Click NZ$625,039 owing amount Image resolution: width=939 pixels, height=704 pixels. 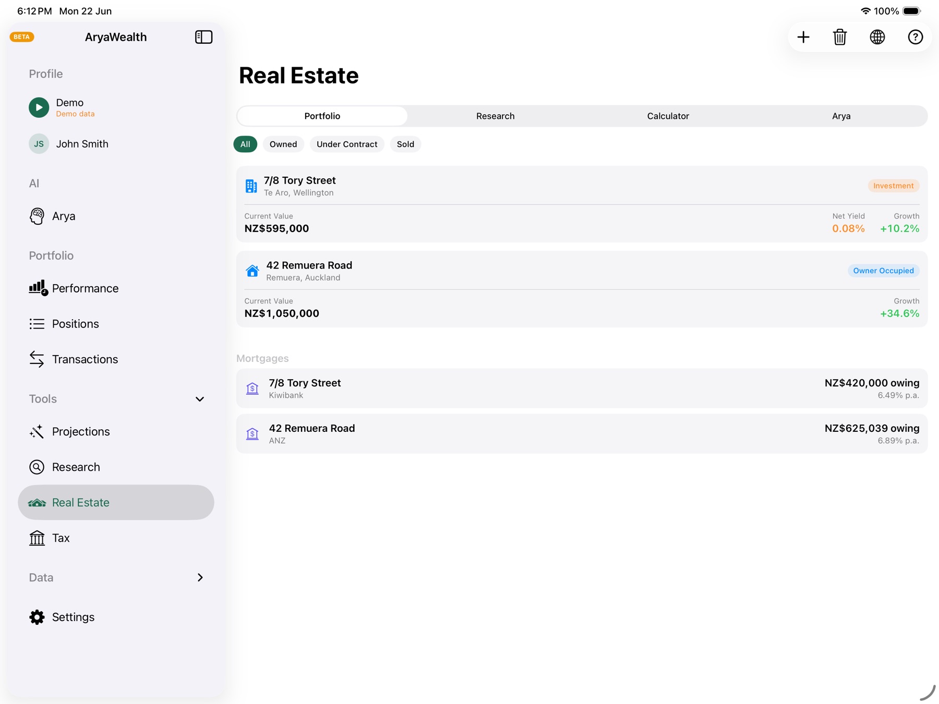872,429
